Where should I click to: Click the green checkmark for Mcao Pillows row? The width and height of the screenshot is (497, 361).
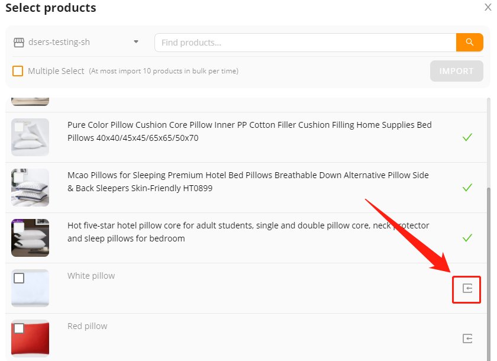[x=467, y=188]
